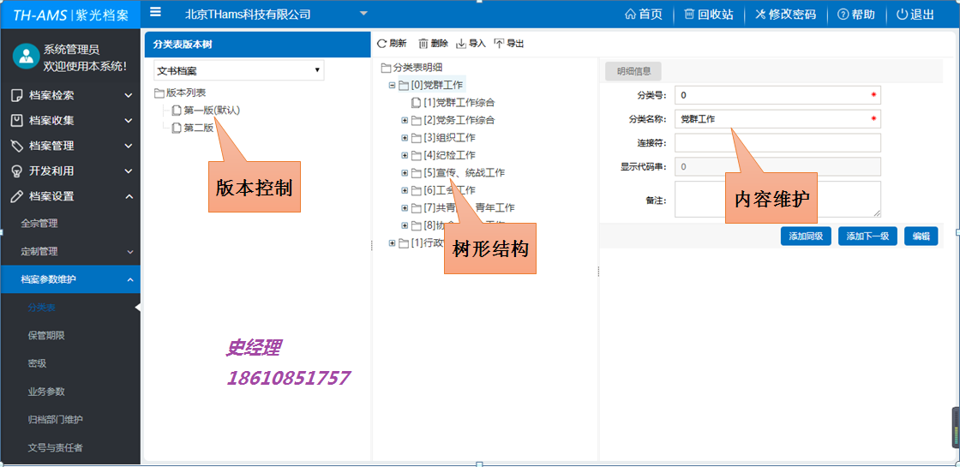Screen dimensions: 960x467
Task: Click the 导入 import toolbar icon
Action: (461, 43)
